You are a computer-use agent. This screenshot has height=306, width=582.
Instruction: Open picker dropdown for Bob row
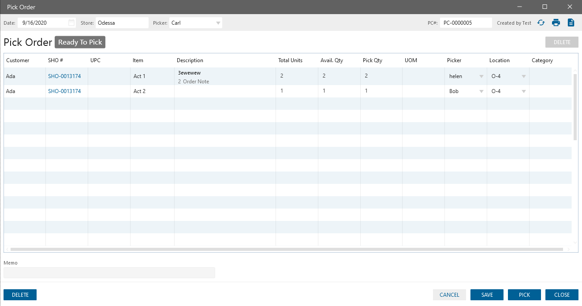click(481, 91)
